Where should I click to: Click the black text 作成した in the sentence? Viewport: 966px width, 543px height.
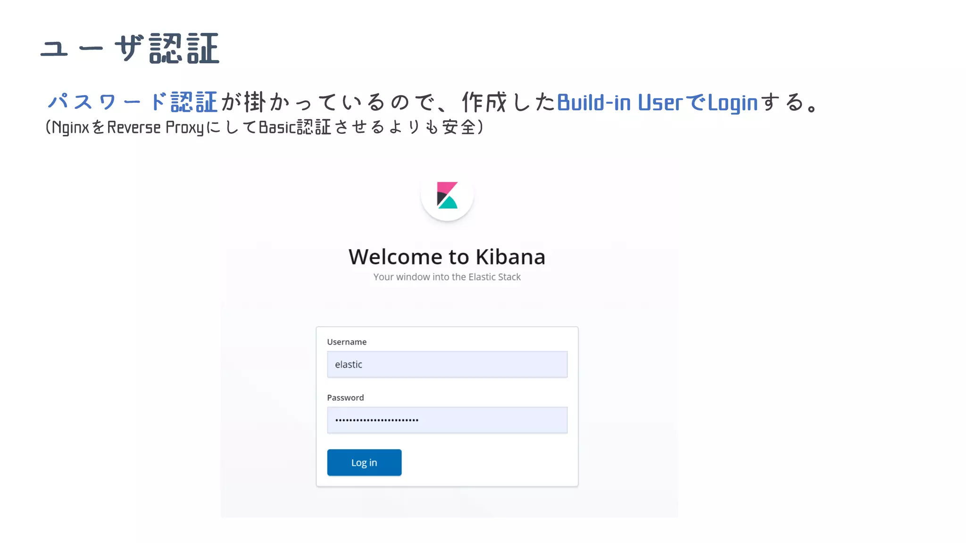(x=508, y=102)
